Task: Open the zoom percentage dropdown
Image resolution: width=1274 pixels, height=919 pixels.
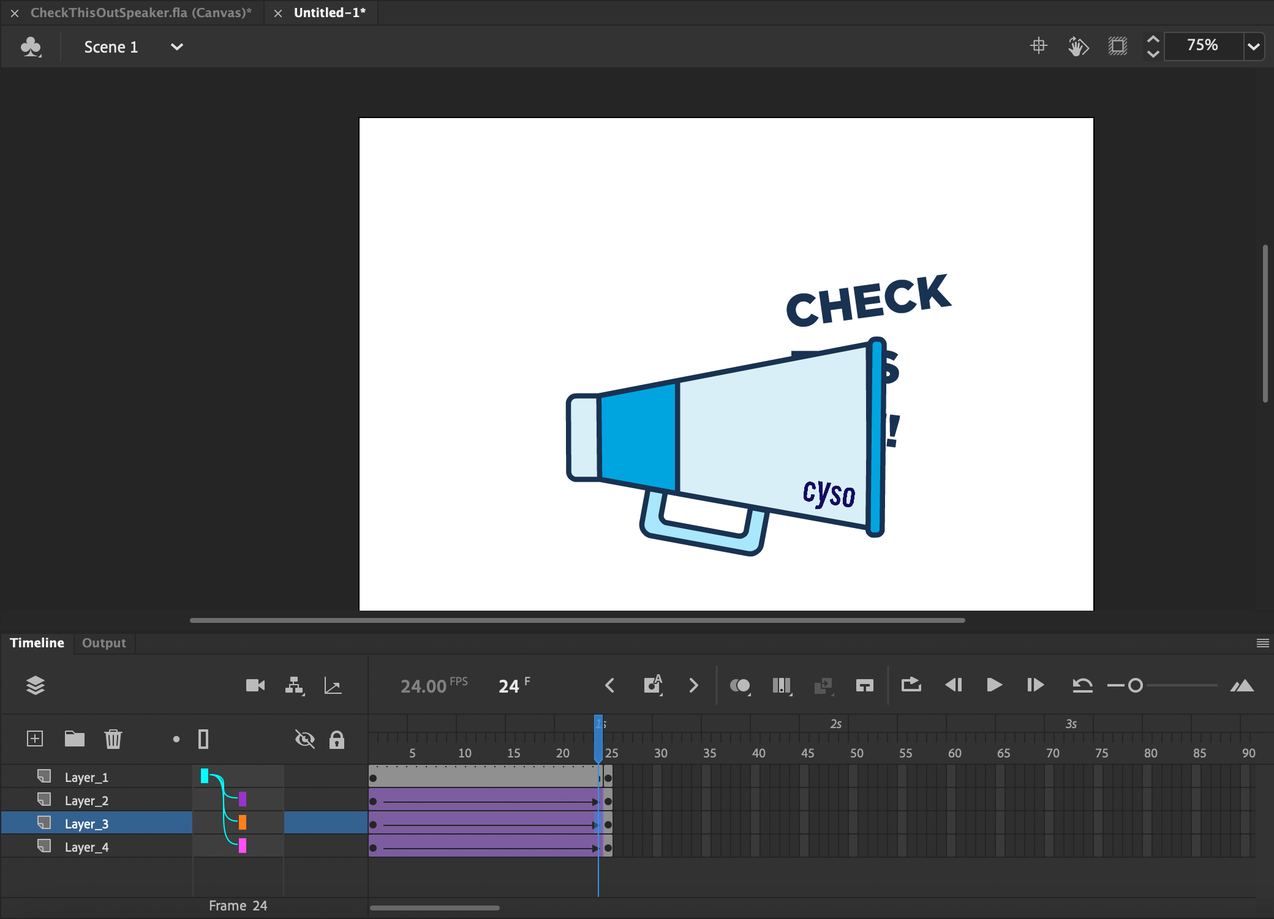Action: tap(1253, 45)
